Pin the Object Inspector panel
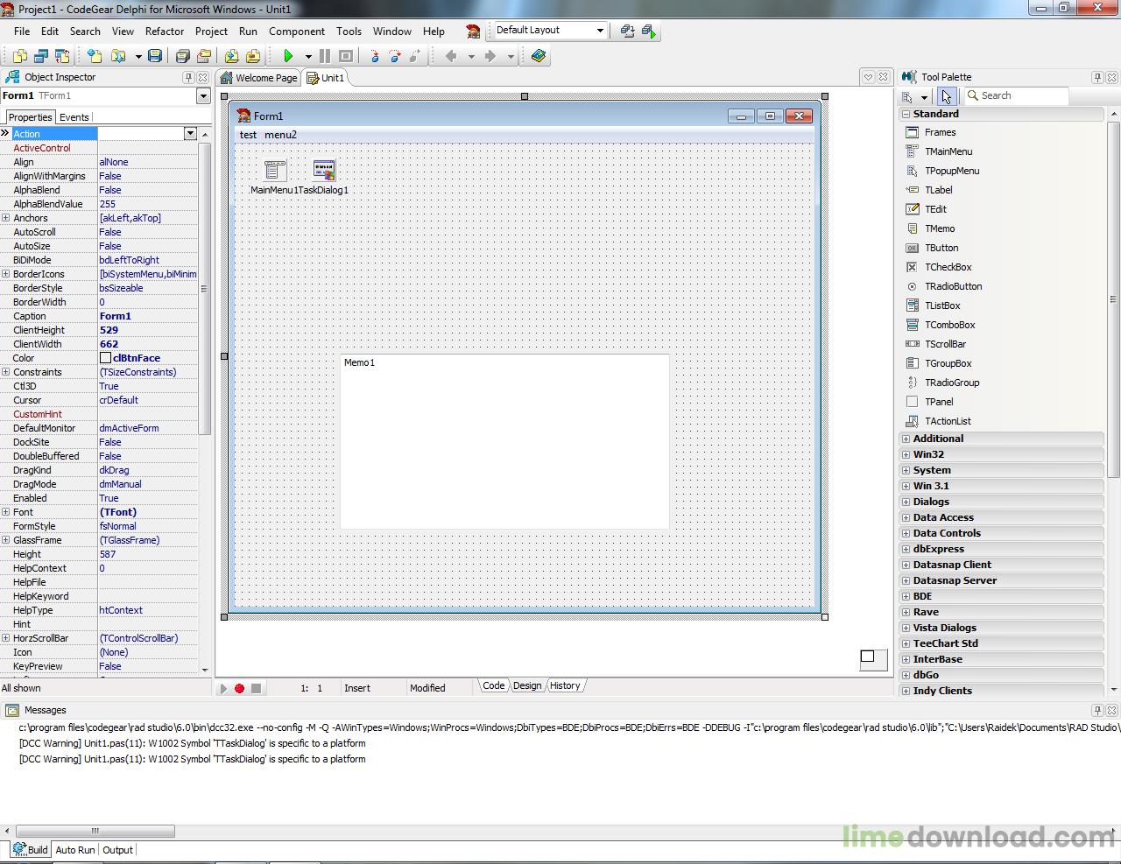The width and height of the screenshot is (1121, 864). [x=188, y=77]
